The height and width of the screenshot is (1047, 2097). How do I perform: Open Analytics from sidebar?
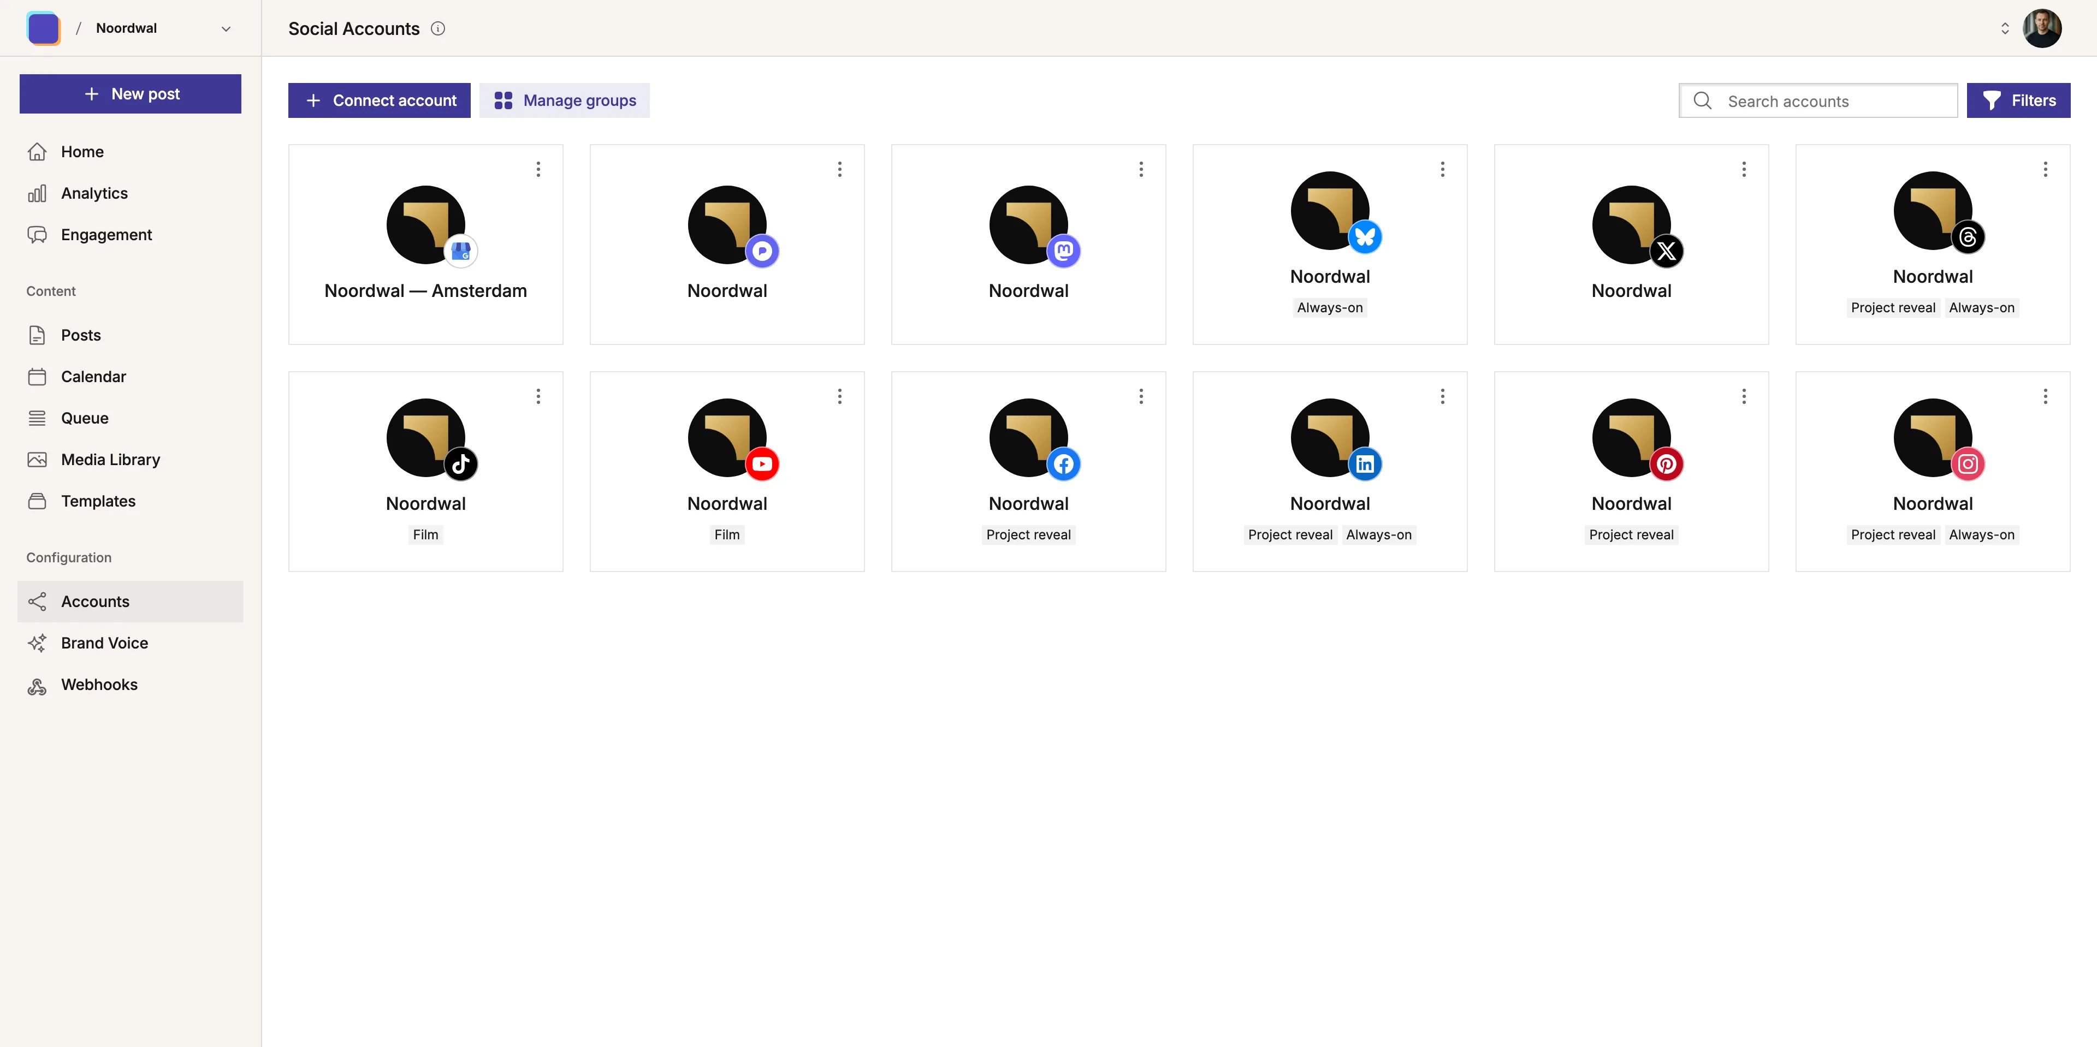coord(131,193)
